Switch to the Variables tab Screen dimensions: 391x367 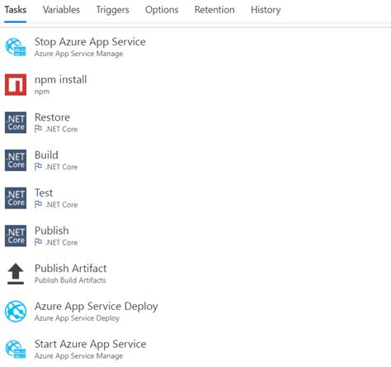(x=61, y=10)
